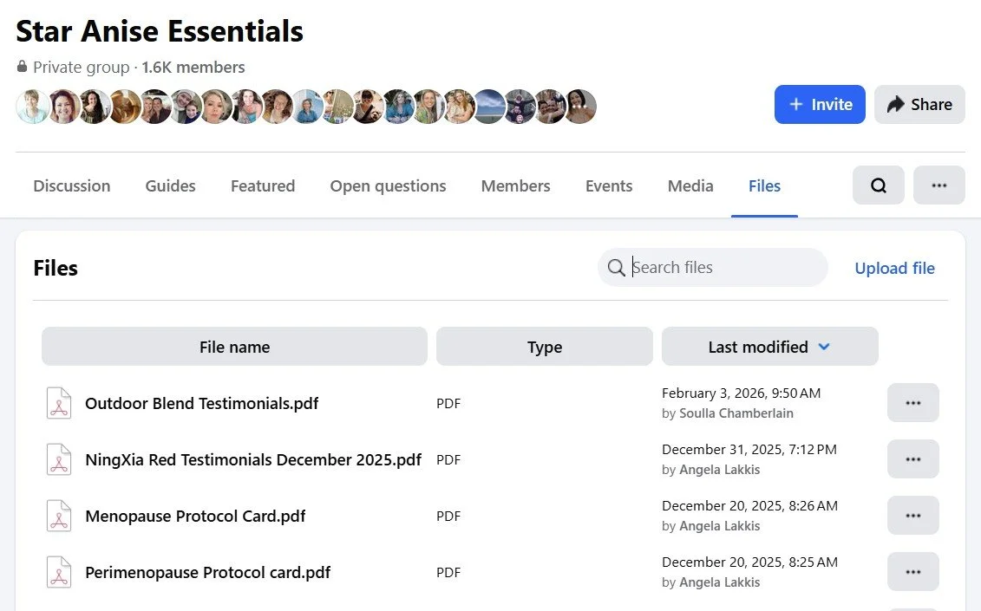This screenshot has height=611, width=981.
Task: Open options for NingXia Red Testimonials file
Action: pos(912,459)
